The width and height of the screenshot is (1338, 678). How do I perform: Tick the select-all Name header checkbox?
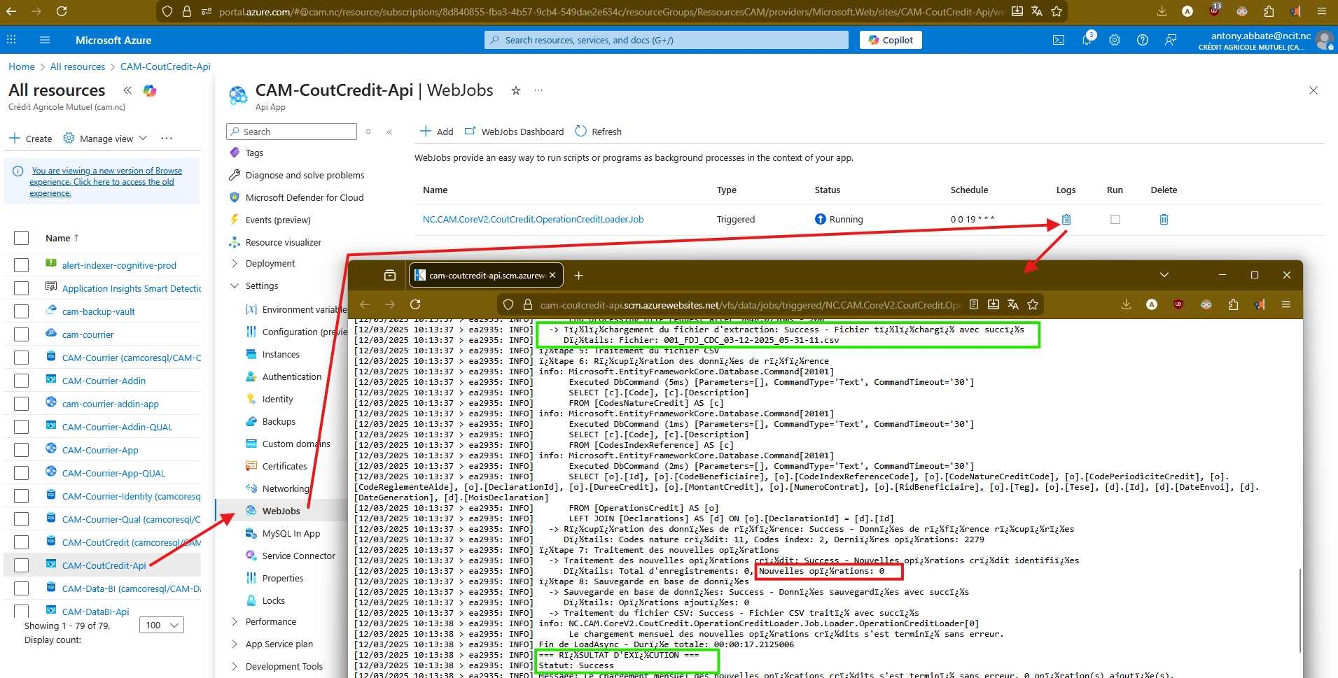(x=22, y=238)
